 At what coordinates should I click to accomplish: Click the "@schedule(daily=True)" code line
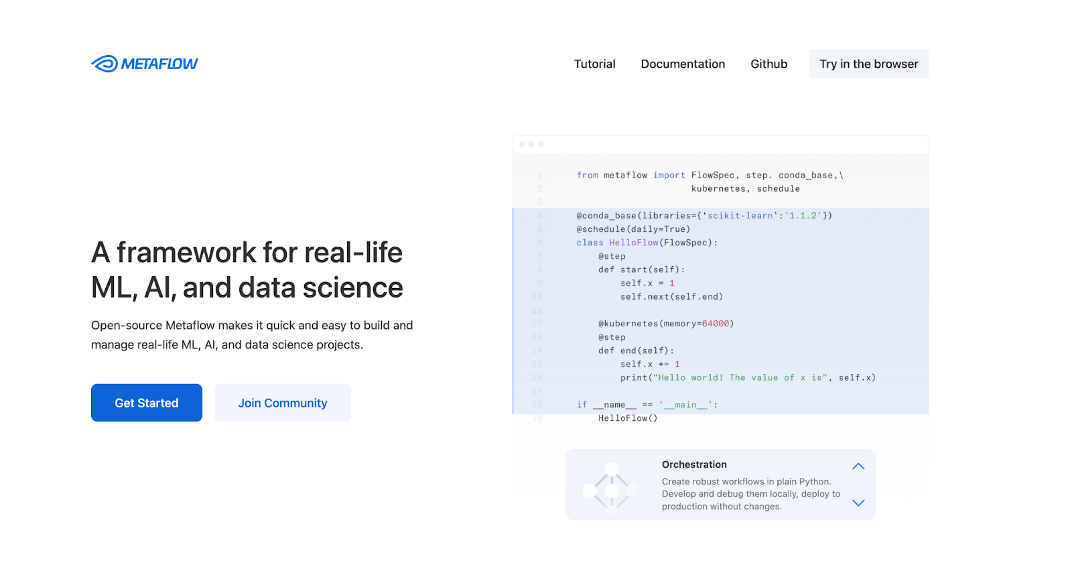coord(633,229)
